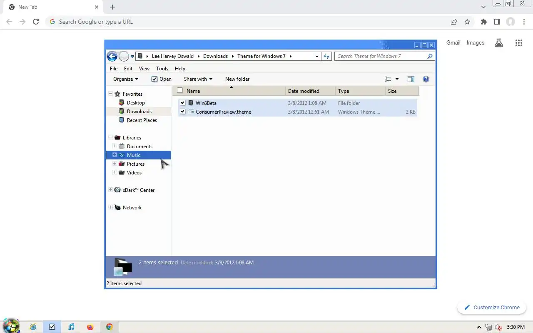Image resolution: width=533 pixels, height=333 pixels.
Task: Bookmark this tab with the star icon
Action: tap(467, 22)
